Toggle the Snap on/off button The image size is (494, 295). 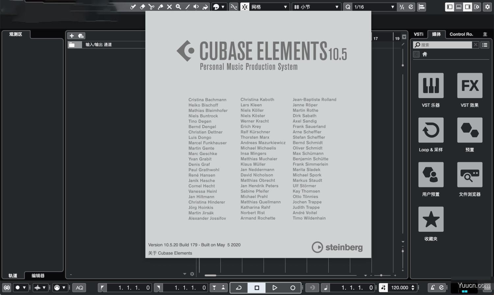tap(245, 7)
